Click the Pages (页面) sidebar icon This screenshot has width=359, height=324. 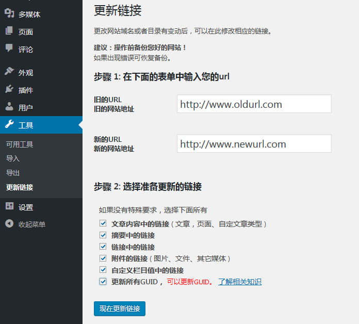[x=9, y=30]
